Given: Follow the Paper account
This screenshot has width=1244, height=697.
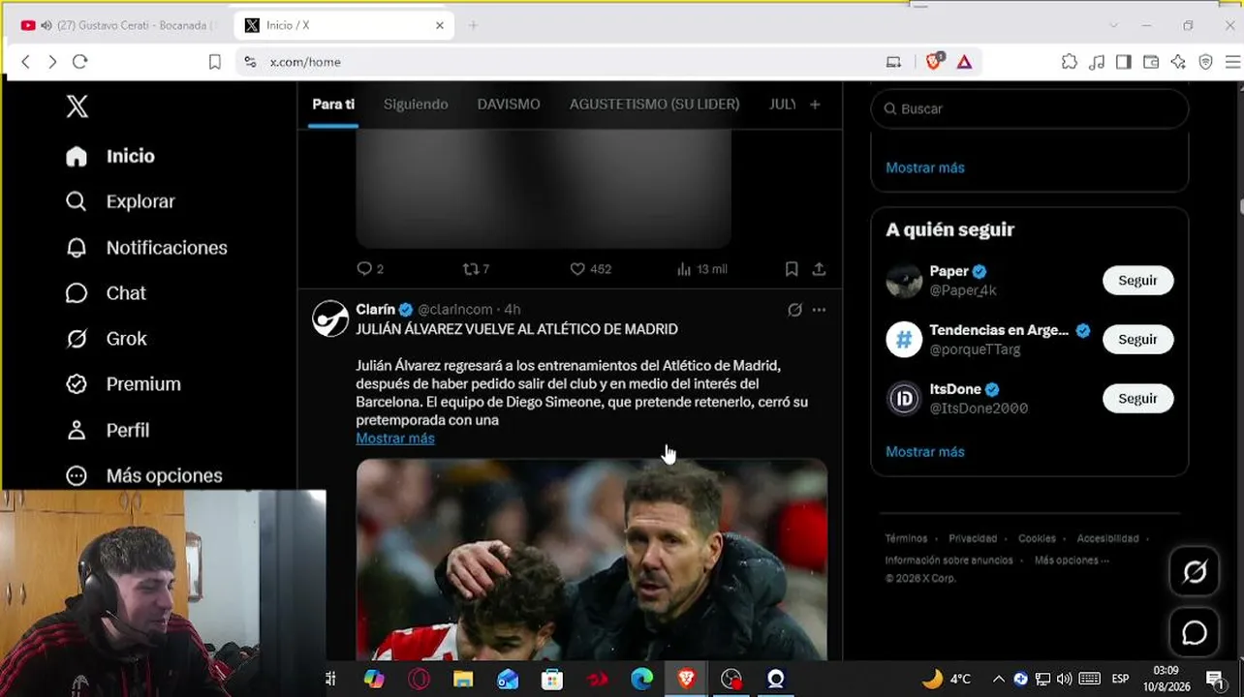Looking at the screenshot, I should [x=1137, y=281].
